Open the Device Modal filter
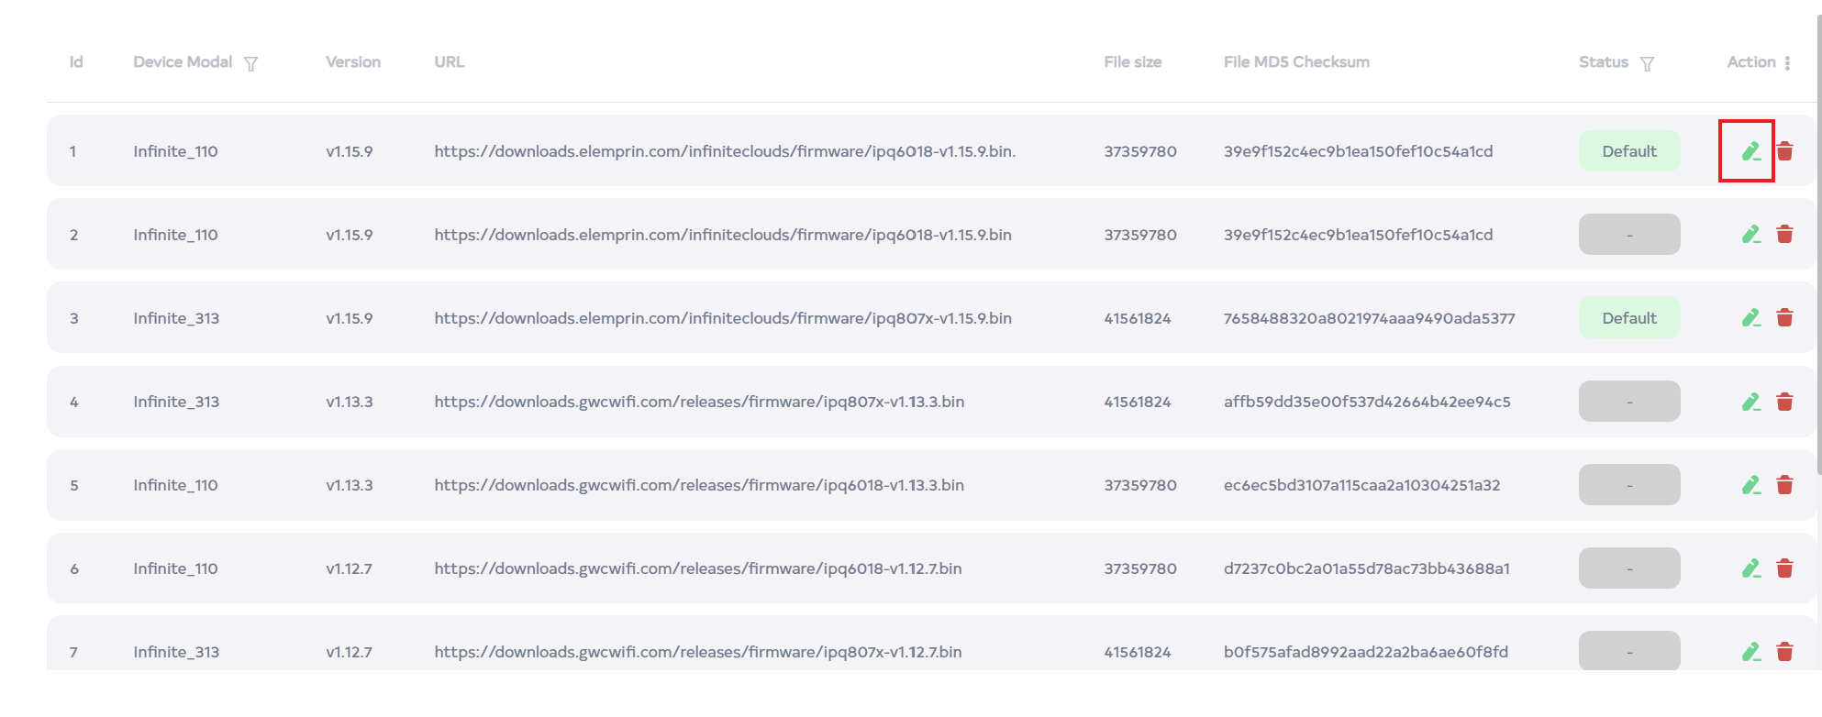The height and width of the screenshot is (717, 1822). tap(250, 63)
